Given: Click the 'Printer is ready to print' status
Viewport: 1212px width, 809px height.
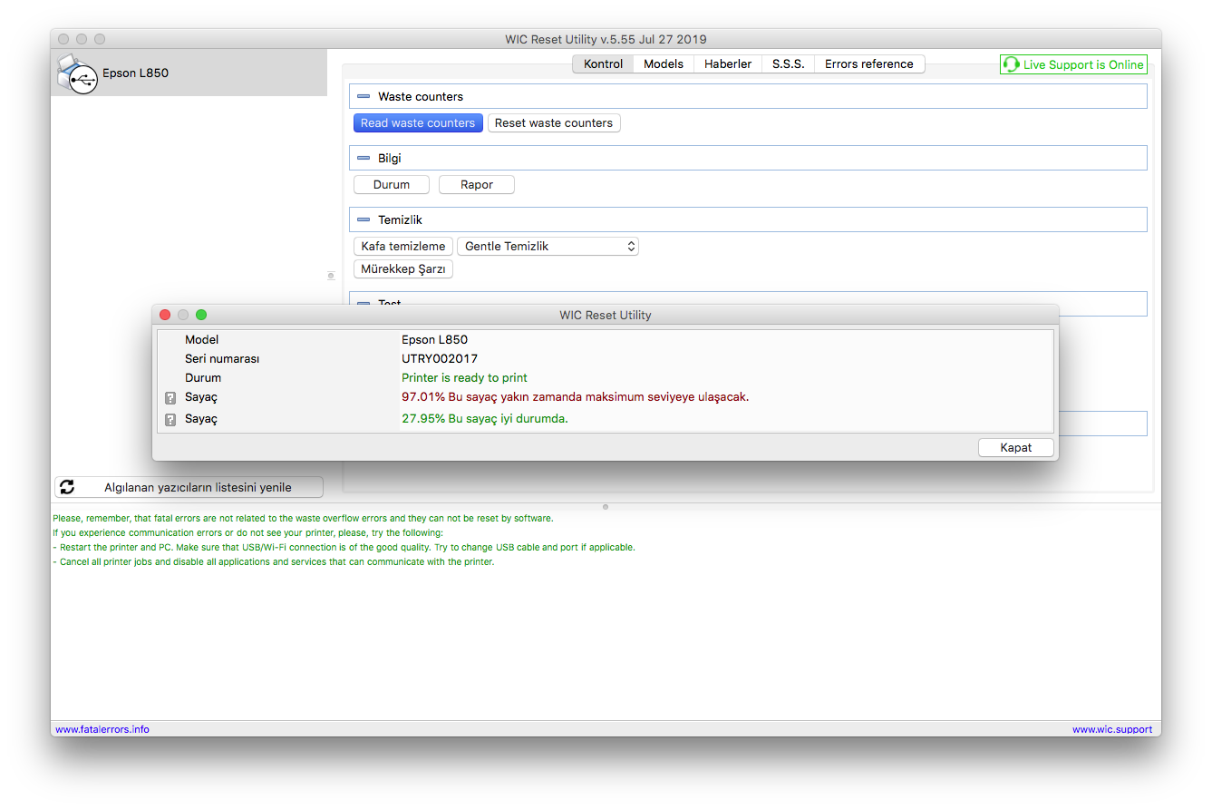Looking at the screenshot, I should click(464, 377).
